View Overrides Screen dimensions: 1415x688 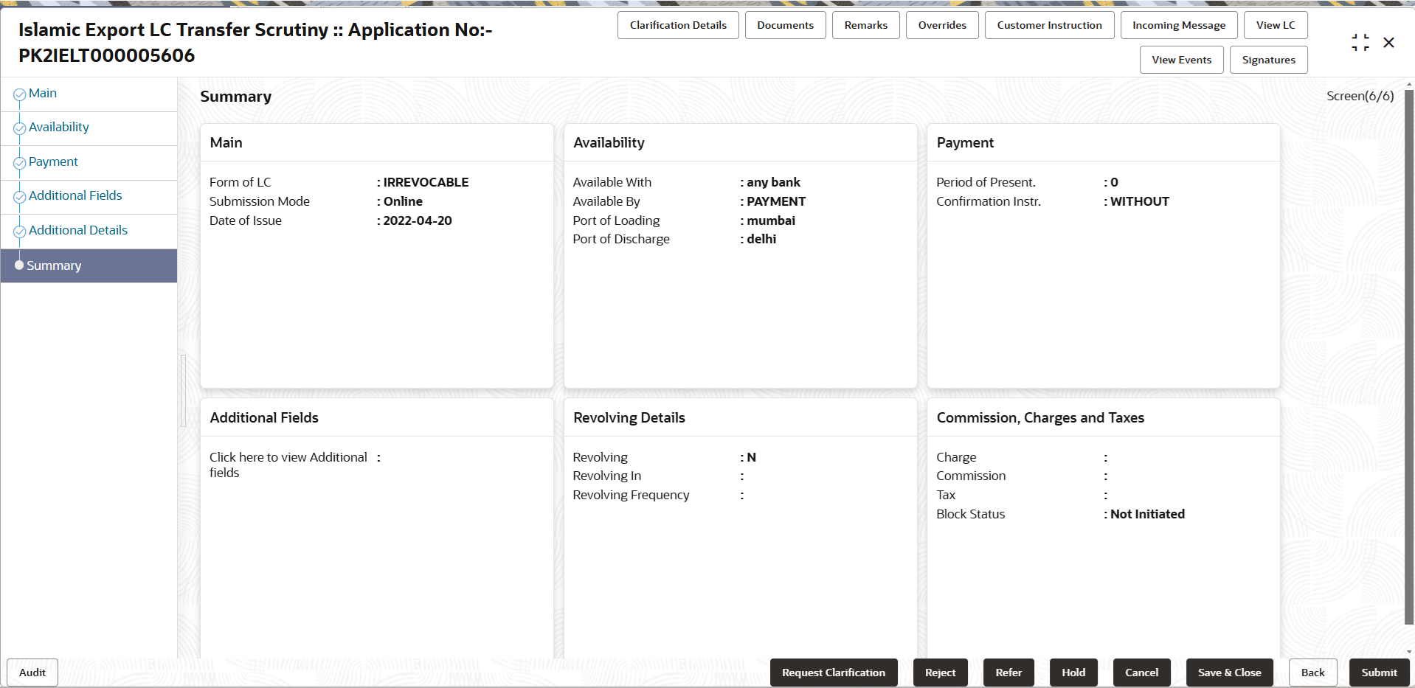point(942,25)
